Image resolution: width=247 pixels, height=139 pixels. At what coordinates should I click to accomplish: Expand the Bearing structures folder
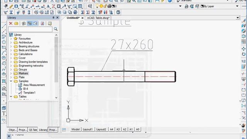pos(11,46)
